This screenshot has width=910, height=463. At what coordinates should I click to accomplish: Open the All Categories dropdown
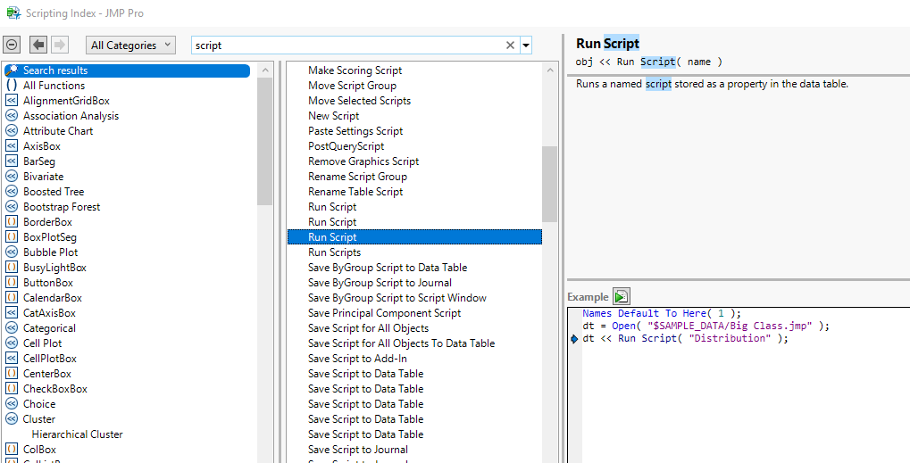[x=130, y=45]
